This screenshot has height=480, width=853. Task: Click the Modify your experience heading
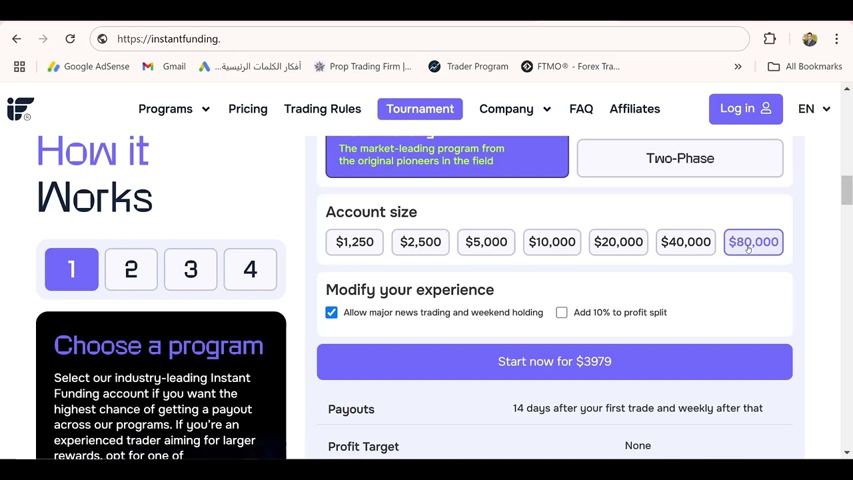click(410, 290)
